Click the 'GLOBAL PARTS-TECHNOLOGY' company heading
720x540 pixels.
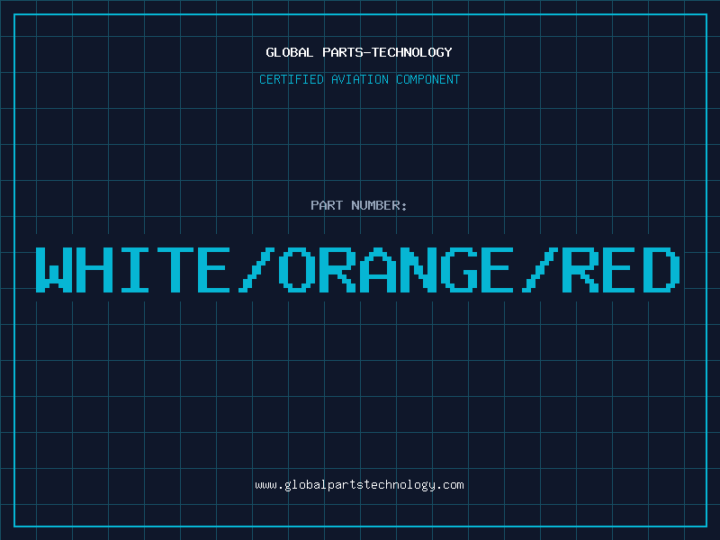(359, 52)
